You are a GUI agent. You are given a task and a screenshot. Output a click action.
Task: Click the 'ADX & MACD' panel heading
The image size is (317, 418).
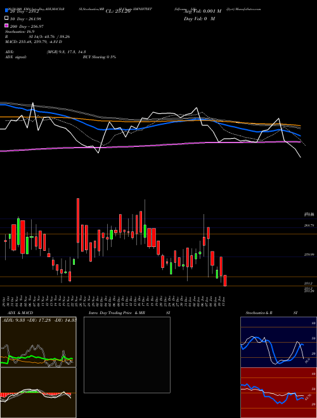pos(20,313)
